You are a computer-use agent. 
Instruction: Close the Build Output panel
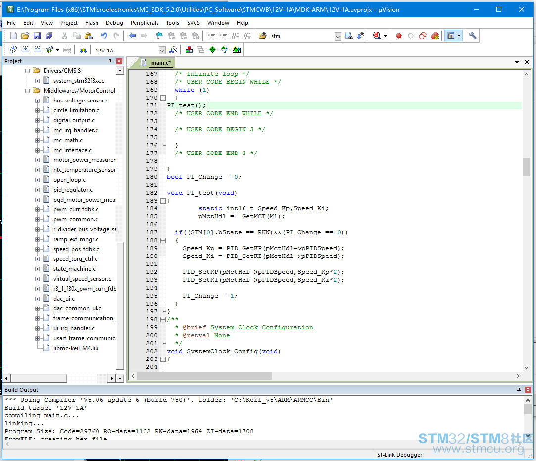click(x=528, y=390)
